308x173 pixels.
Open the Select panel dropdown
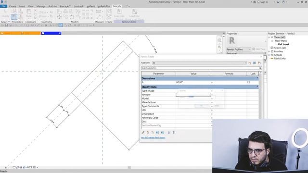point(5,22)
